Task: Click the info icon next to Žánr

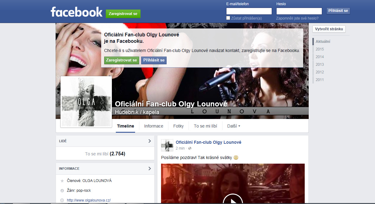Action: pos(62,191)
